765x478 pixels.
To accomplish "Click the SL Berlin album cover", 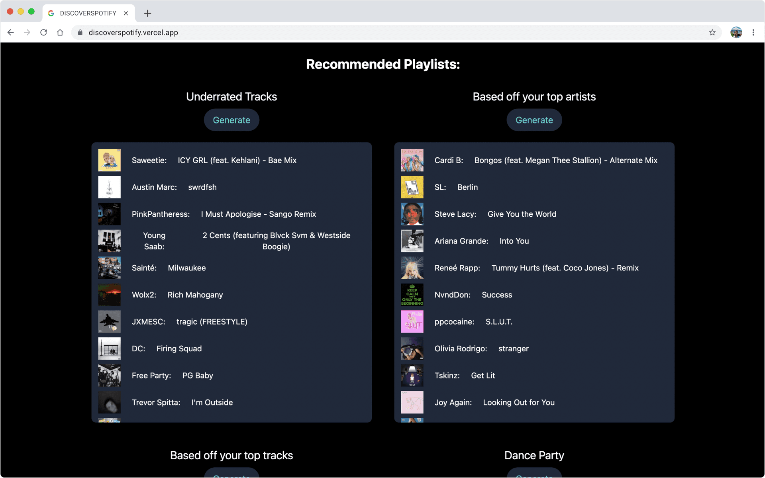I will [412, 187].
